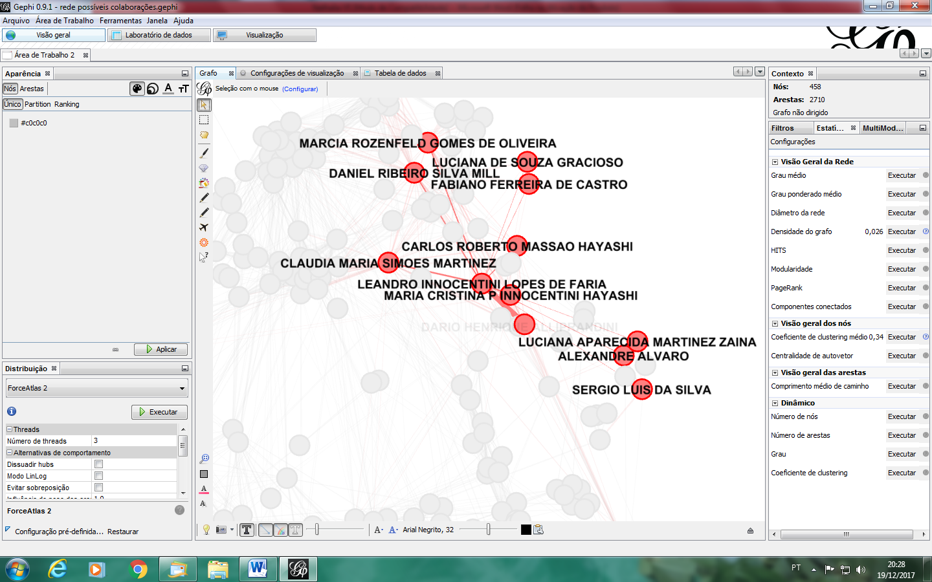Check the Modo LinLog option

[99, 476]
